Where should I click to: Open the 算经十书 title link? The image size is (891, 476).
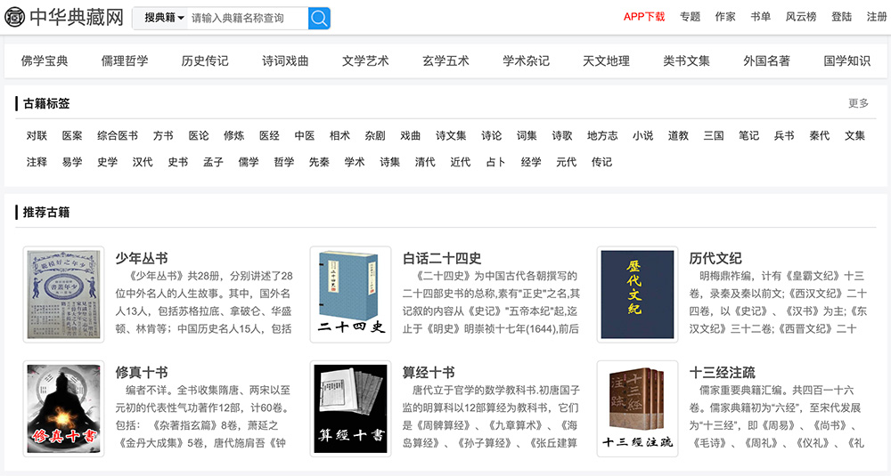(429, 372)
